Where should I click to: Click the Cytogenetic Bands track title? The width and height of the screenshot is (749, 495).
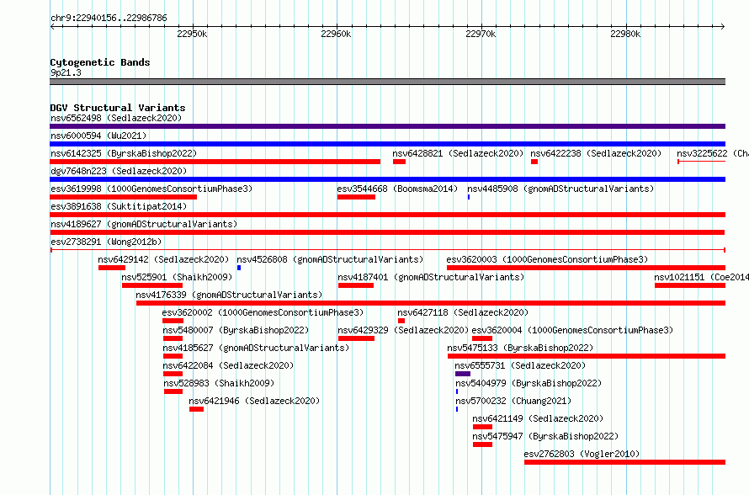100,62
